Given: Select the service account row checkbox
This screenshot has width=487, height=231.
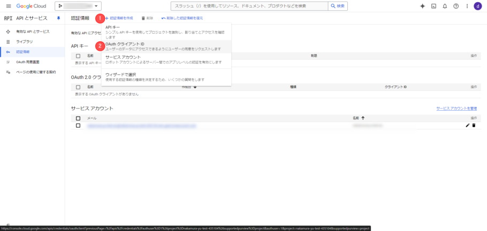Looking at the screenshot, I should point(78,125).
